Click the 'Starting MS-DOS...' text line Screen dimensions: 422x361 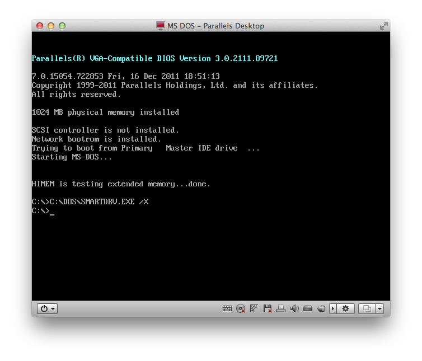72,157
